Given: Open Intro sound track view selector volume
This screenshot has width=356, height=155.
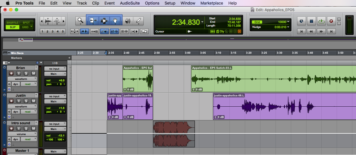Looking at the screenshot, I should coord(22,134).
